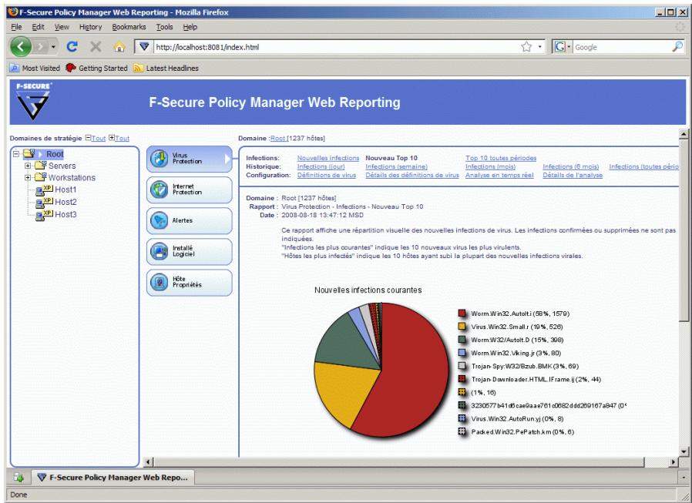Open the Most Visited bookmarks folder
692x503 pixels.
pos(35,68)
